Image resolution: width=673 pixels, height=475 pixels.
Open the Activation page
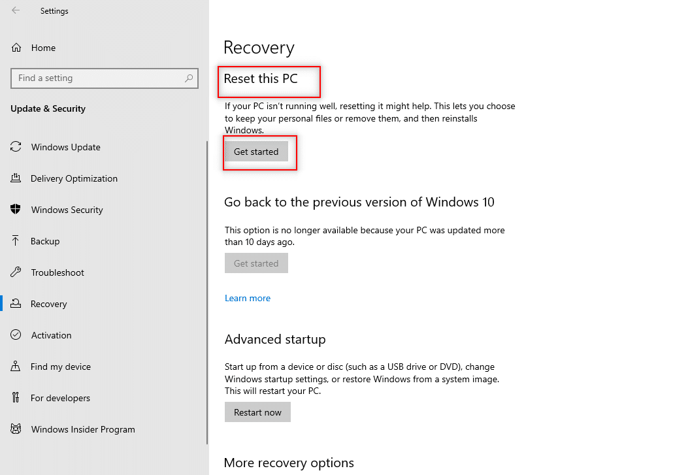point(51,335)
